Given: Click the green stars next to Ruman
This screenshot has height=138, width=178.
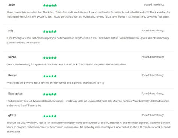Looking at the screenshot, I should point(50,76).
